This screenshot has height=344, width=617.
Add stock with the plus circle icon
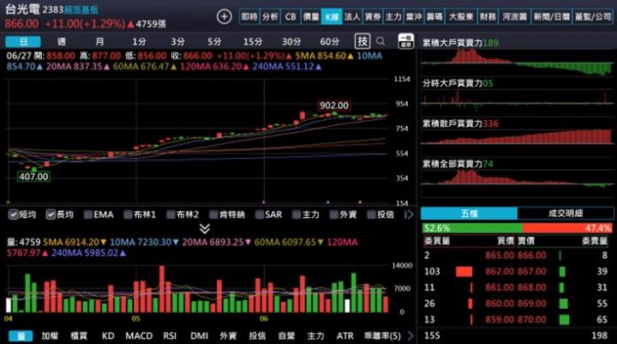pyautogui.click(x=224, y=16)
